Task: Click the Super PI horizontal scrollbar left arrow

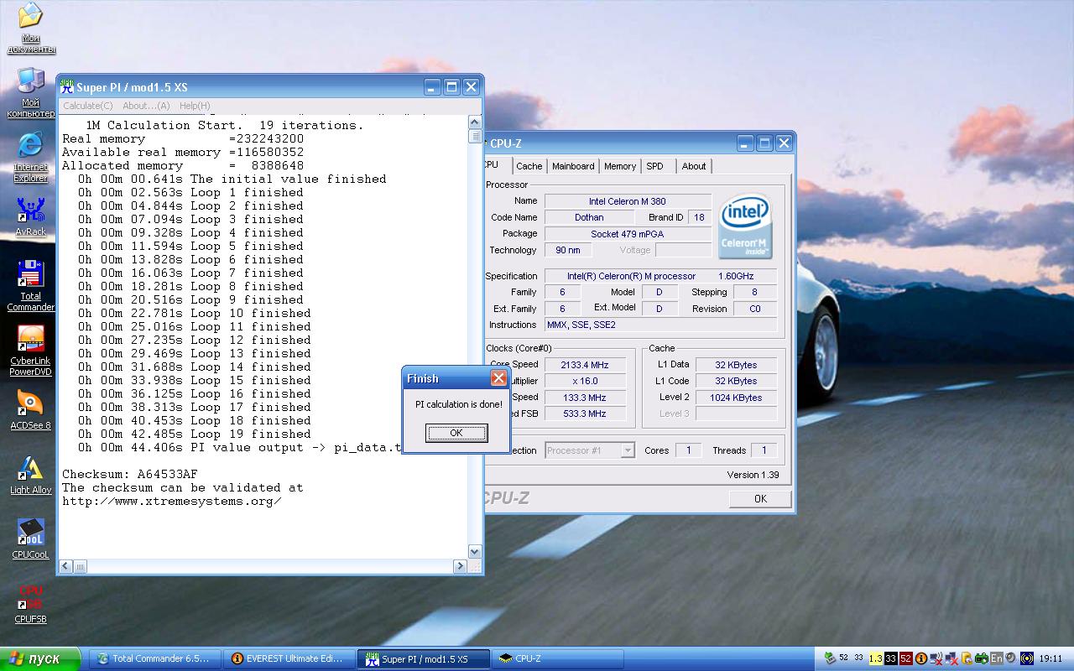Action: 67,567
